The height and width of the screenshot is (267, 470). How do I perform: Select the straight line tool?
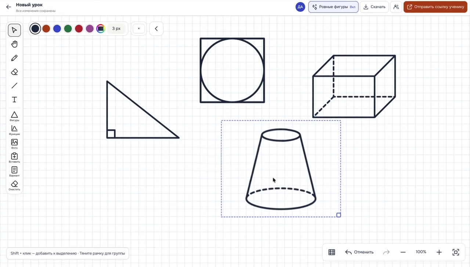click(x=14, y=86)
